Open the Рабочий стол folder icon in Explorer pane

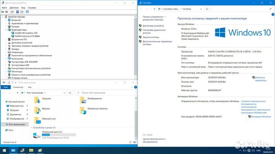click(x=37, y=121)
